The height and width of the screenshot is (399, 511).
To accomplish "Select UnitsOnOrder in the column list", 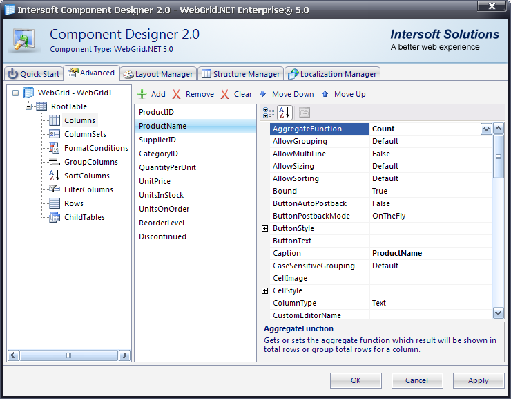I will tap(195, 209).
